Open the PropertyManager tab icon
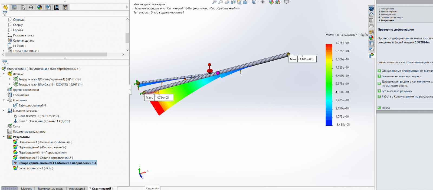This screenshot has height=190, width=433. [x=14, y=7]
